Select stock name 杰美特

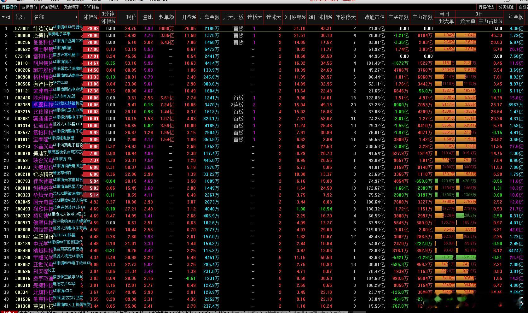pos(41,35)
